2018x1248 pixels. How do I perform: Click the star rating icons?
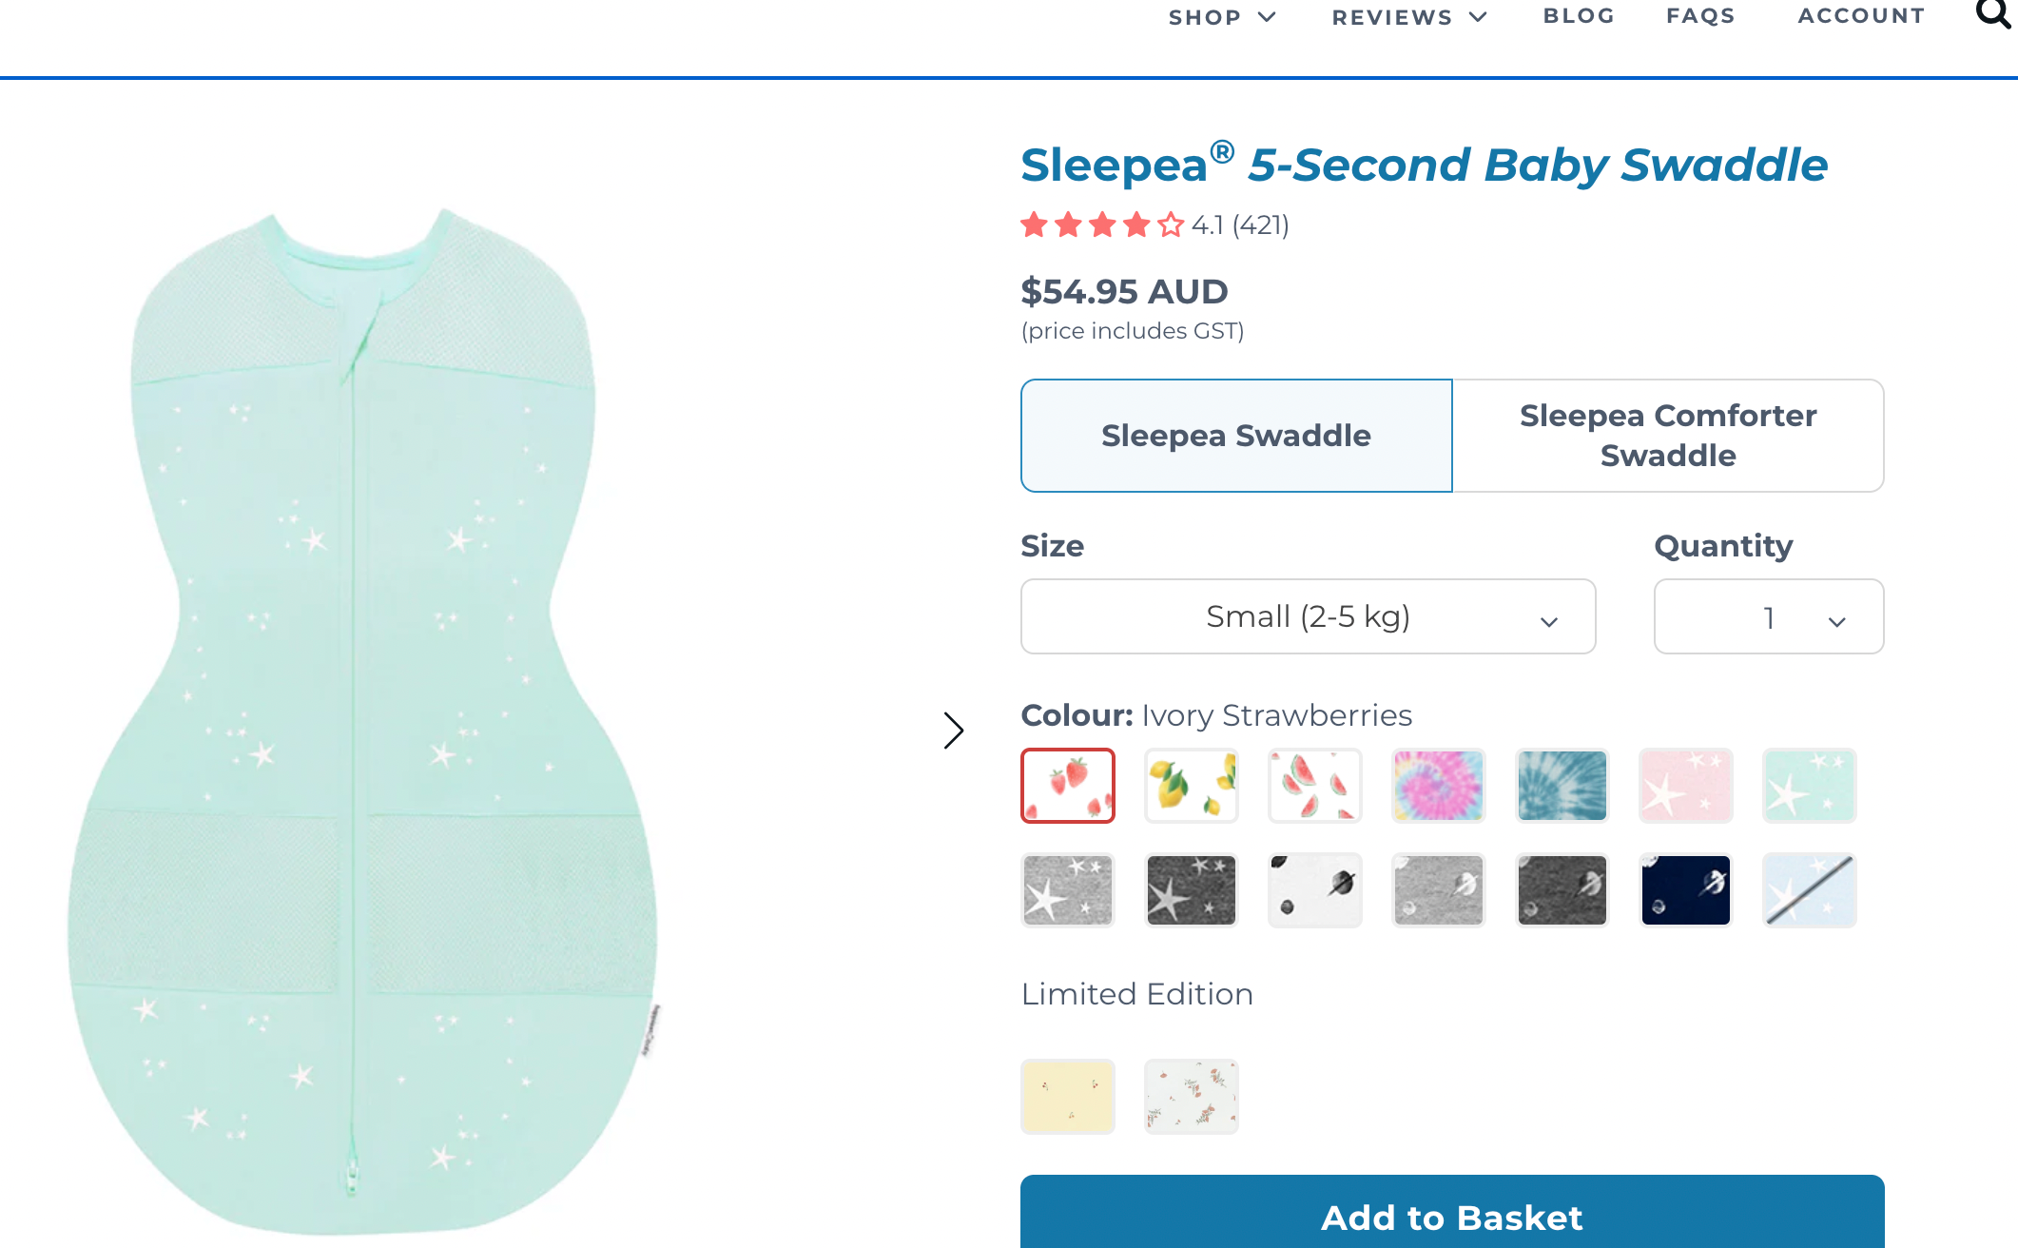1101,225
